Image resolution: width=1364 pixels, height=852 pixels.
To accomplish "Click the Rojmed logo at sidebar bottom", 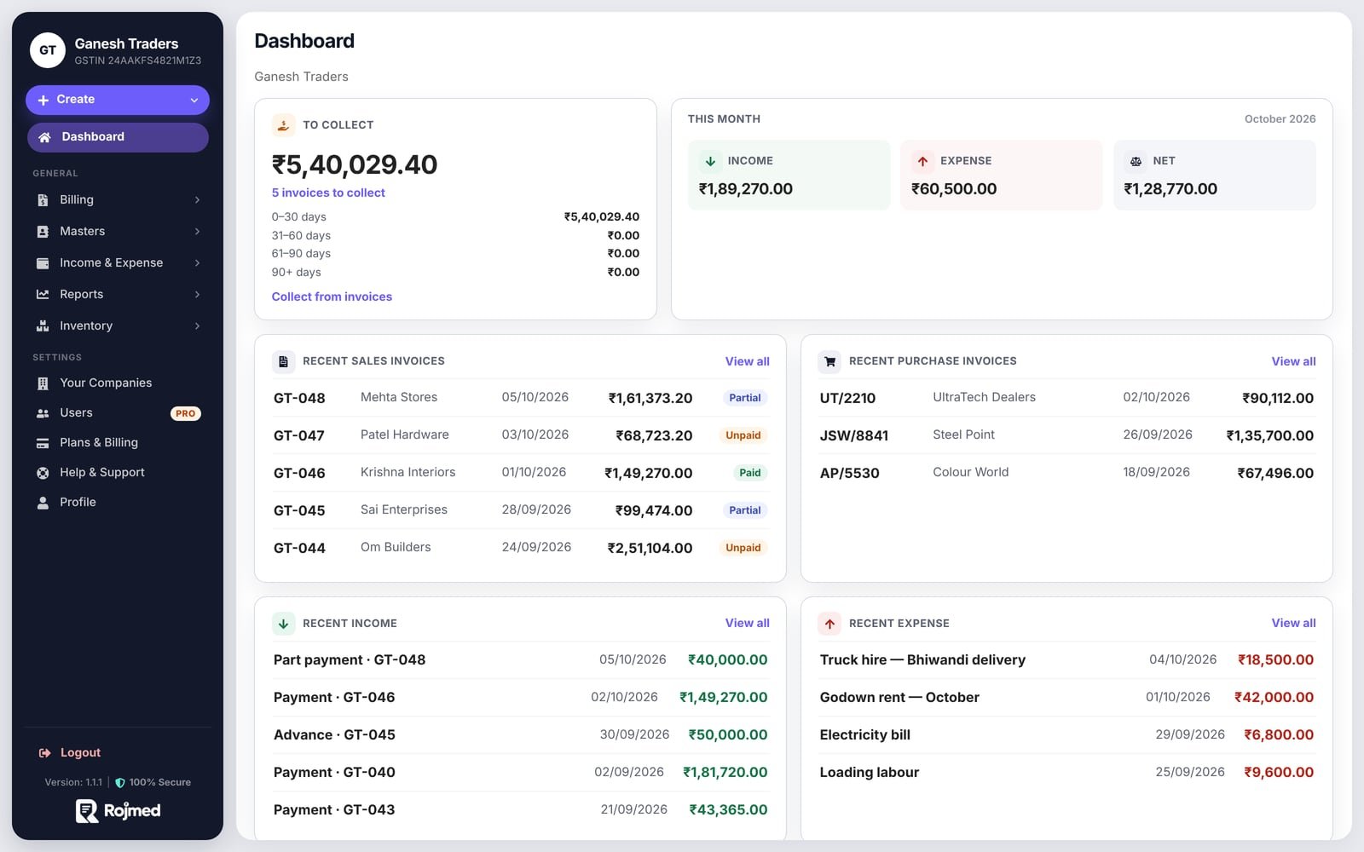I will (x=118, y=811).
